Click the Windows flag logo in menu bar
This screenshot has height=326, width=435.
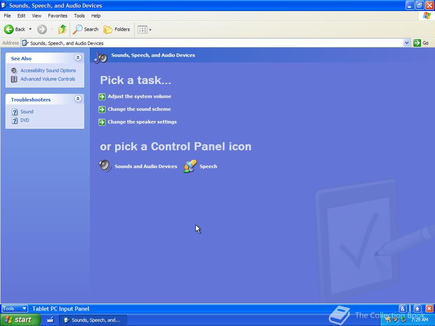click(x=427, y=16)
